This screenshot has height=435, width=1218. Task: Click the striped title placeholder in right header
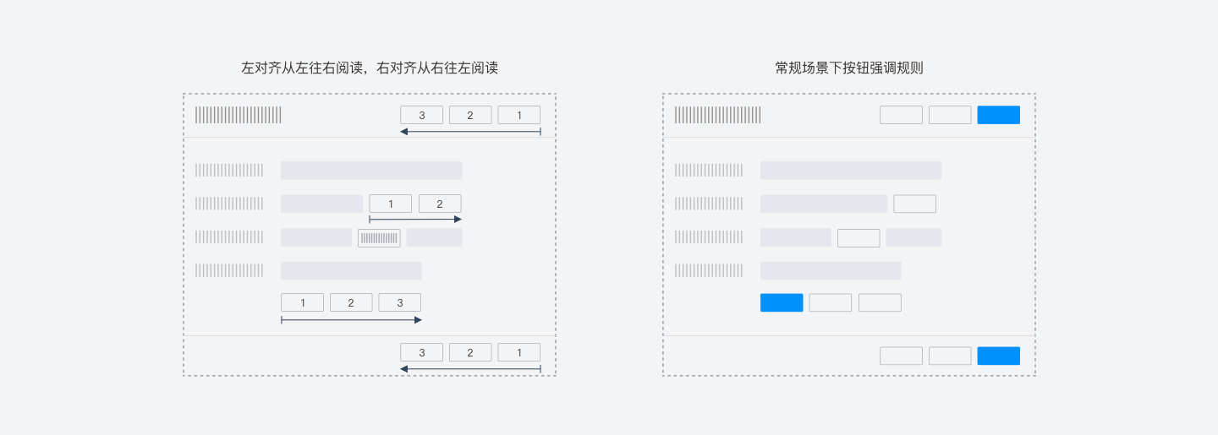(717, 115)
